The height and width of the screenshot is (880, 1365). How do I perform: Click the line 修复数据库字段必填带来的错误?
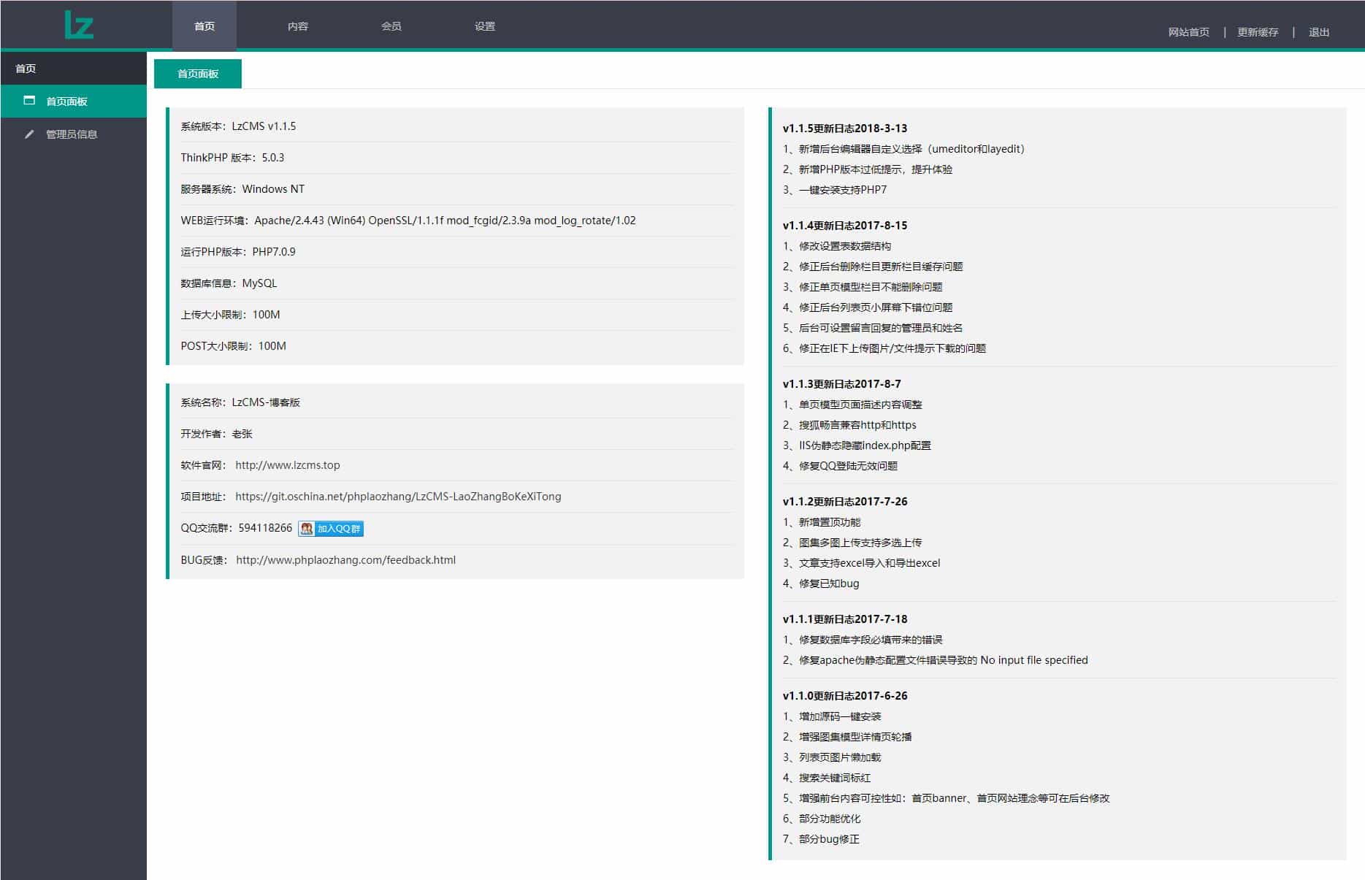(x=863, y=640)
